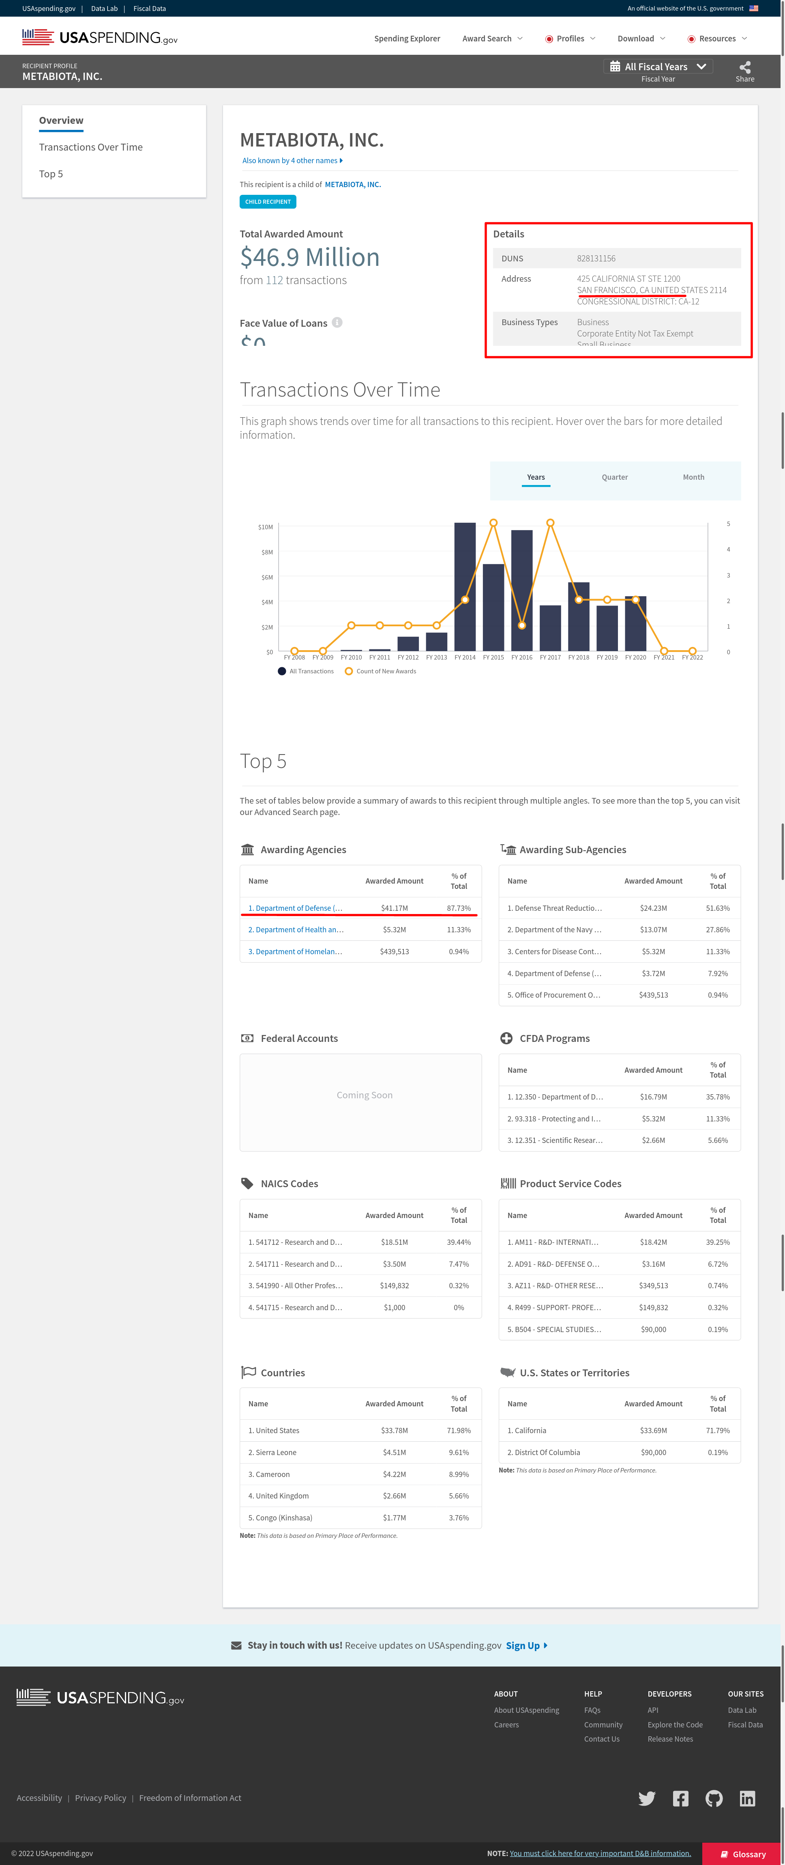Screen dimensions: 785x1865
Task: Click the US flag icon in the top banner
Action: [x=754, y=9]
